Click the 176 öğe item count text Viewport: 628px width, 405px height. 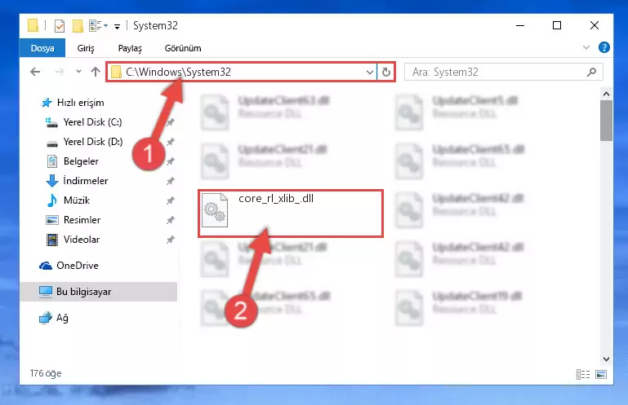click(46, 373)
